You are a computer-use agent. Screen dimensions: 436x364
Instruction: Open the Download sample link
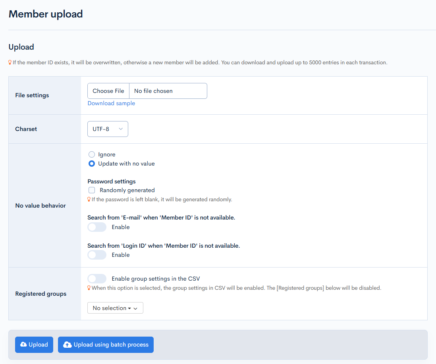click(111, 103)
